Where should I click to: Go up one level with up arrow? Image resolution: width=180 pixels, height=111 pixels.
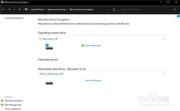(x=19, y=10)
